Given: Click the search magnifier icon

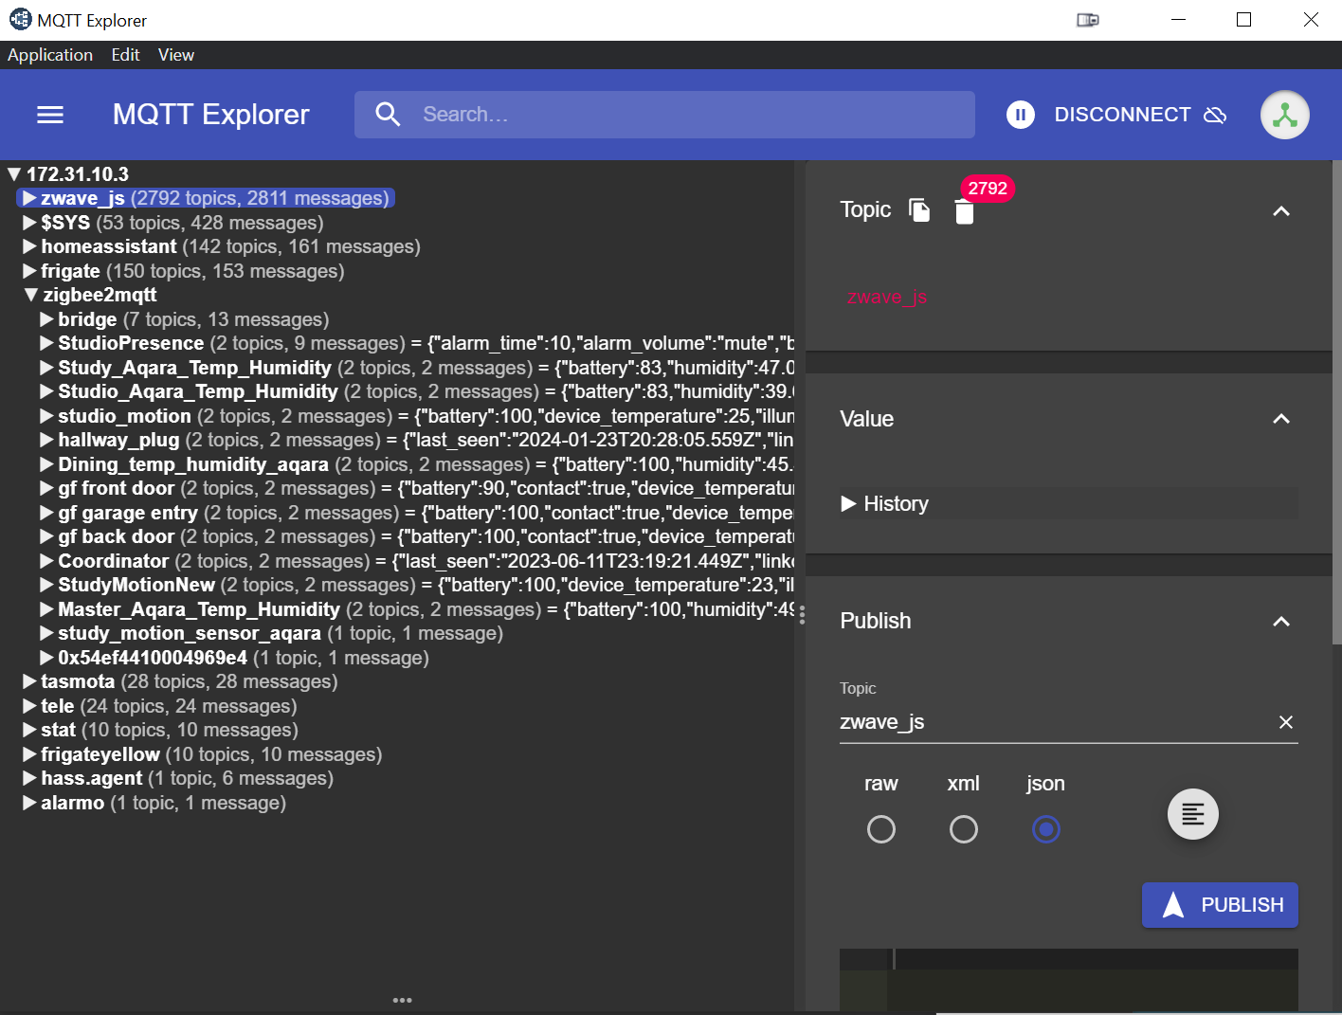Looking at the screenshot, I should (388, 115).
